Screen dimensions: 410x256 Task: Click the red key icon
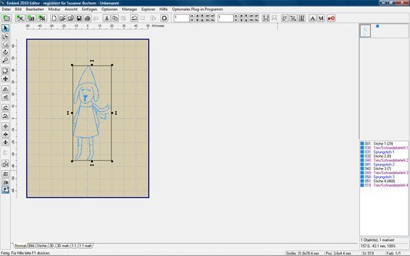point(331,18)
